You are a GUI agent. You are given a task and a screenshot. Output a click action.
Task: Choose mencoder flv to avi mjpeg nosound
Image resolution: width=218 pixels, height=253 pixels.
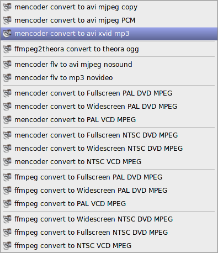click(109, 65)
